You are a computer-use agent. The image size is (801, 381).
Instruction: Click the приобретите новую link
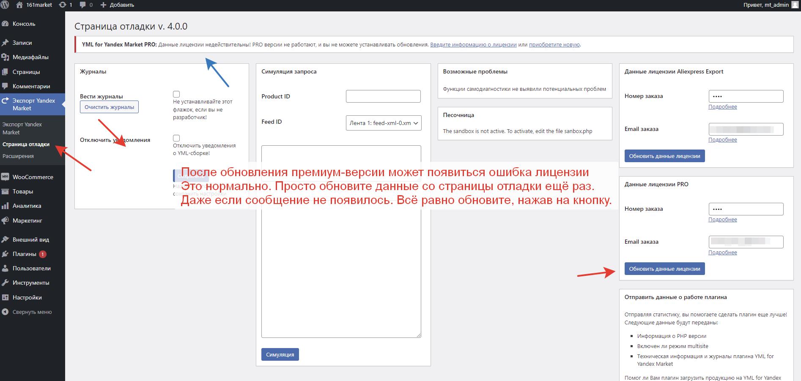click(x=554, y=44)
